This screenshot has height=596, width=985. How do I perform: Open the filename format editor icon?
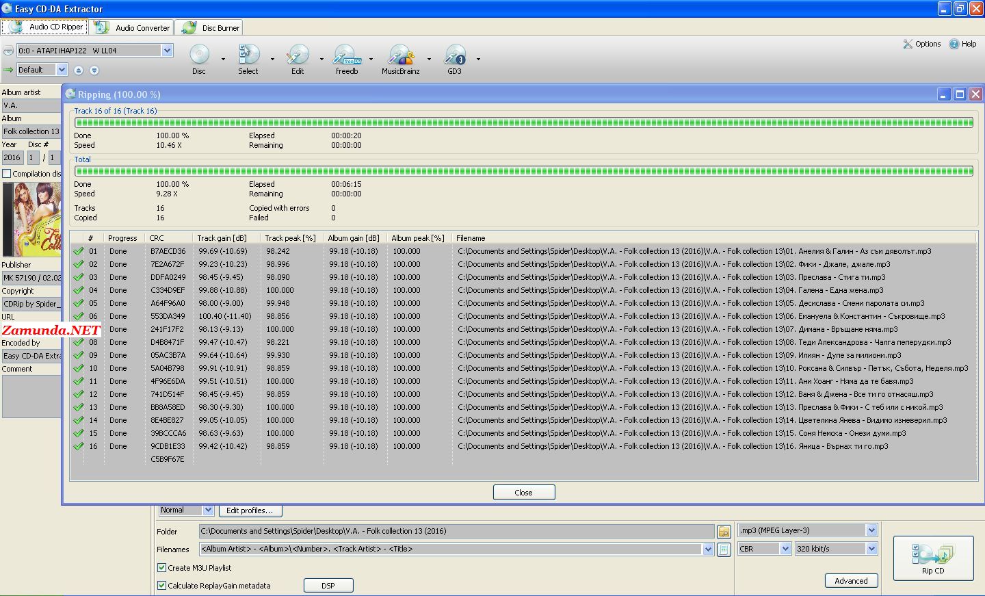coord(724,549)
